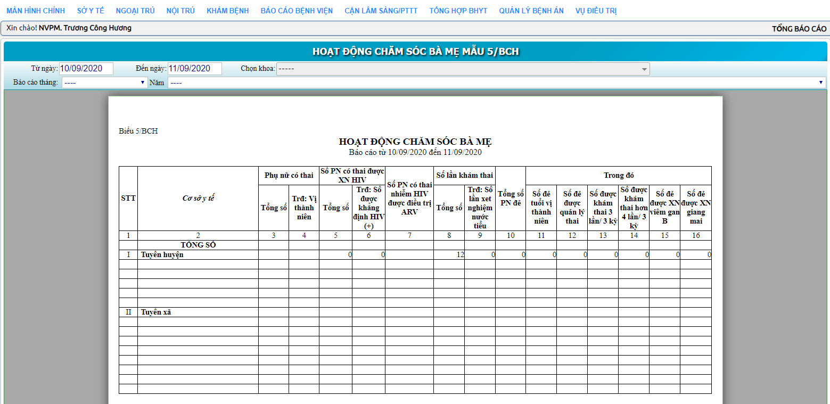Open the CẬN LÂM SÀNG/PTTT menu
Screen dimensions: 830x404
[x=381, y=11]
